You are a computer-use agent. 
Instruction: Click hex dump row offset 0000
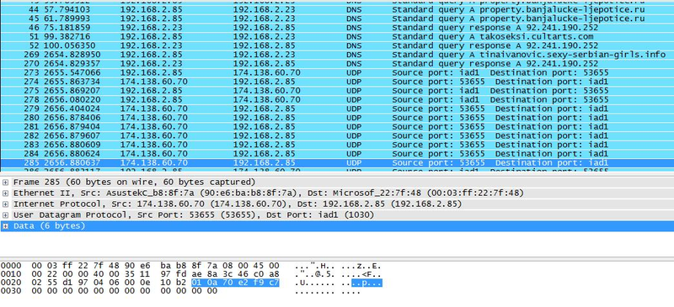pos(191,266)
